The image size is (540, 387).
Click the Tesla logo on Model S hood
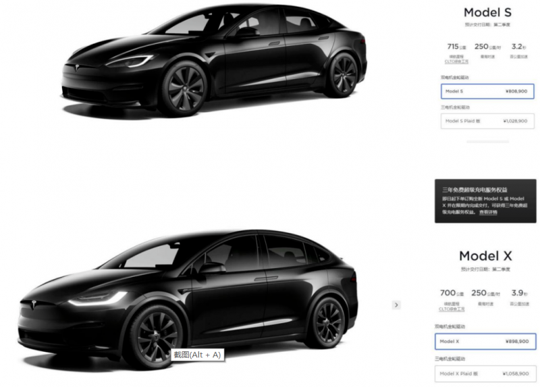[x=77, y=68]
